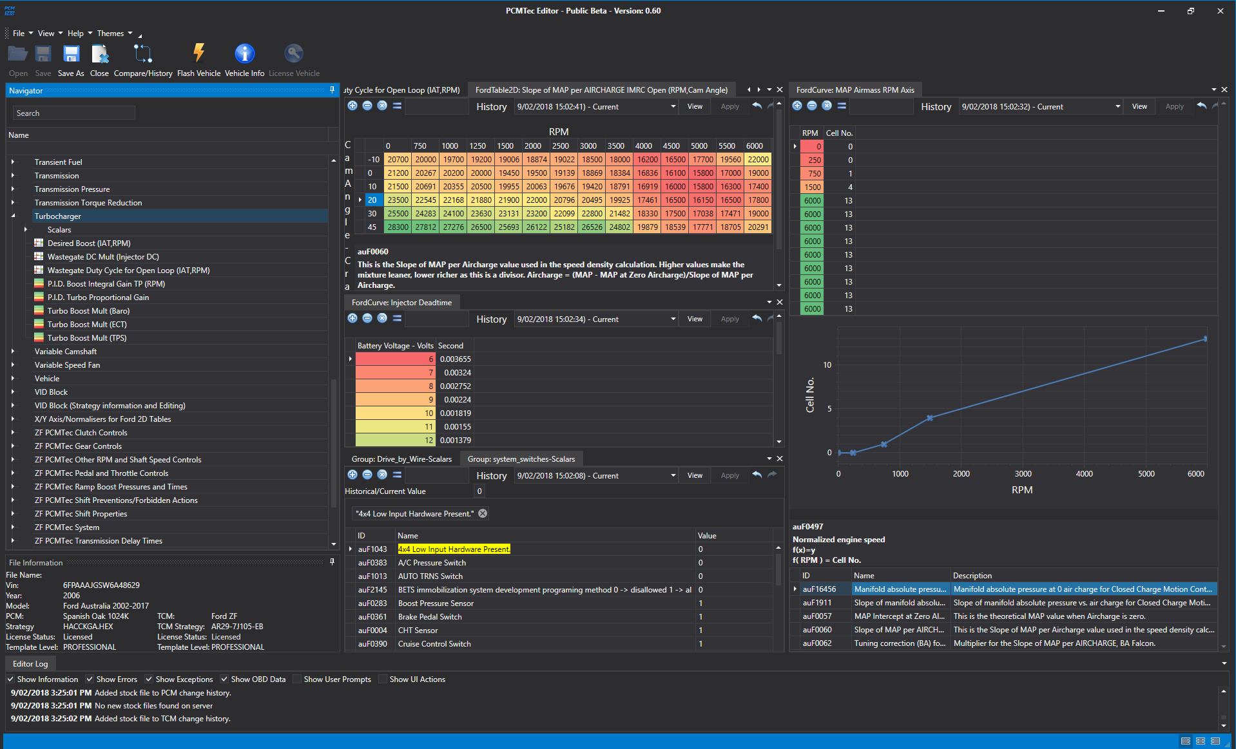Click the Compare/History toolbar icon
The image size is (1236, 749).
coord(142,53)
